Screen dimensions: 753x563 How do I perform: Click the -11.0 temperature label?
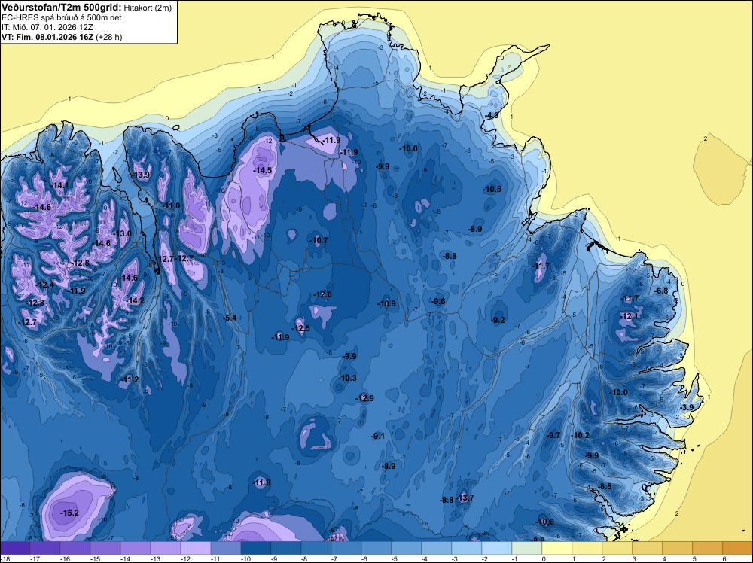pyautogui.click(x=170, y=205)
